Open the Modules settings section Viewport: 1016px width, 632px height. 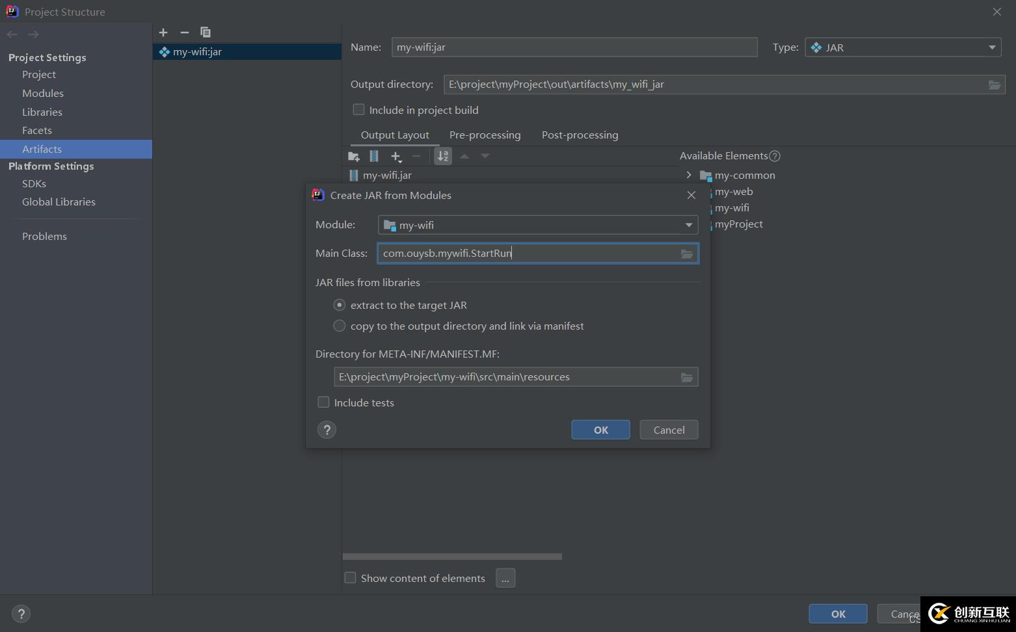tap(43, 93)
